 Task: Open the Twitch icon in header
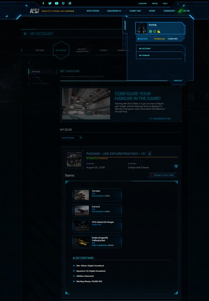coord(63,3)
